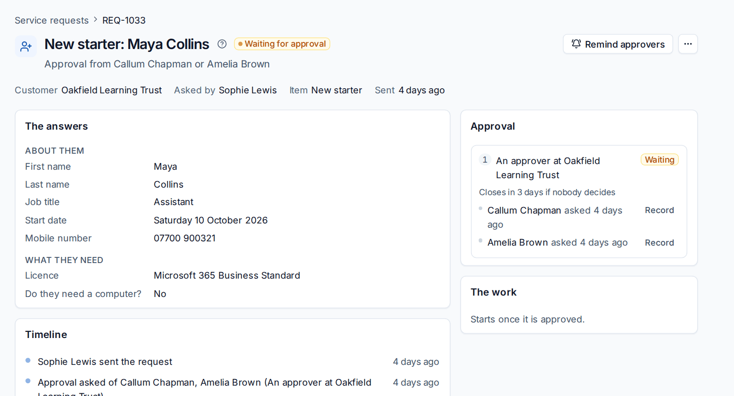Click 'Amelia Brown asked 4 days ago' entry
The image size is (734, 396).
[557, 242]
